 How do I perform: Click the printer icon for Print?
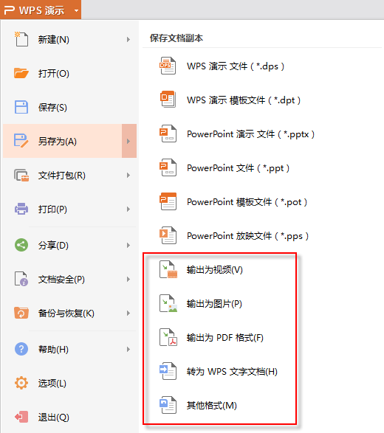[21, 209]
